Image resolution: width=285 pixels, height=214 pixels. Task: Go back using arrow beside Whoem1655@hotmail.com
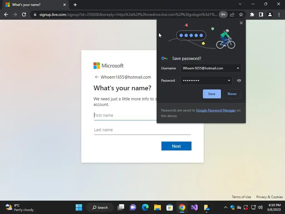pos(97,77)
